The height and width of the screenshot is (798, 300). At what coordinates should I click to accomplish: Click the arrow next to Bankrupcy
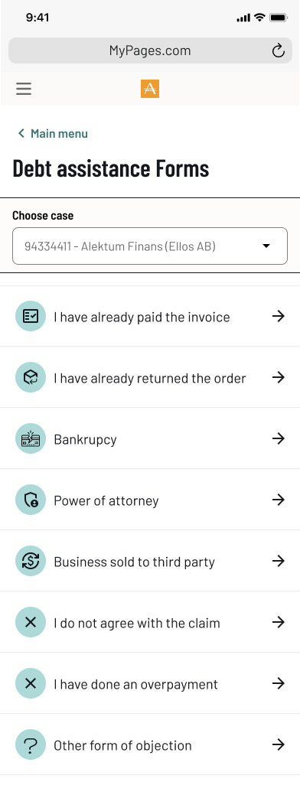278,438
